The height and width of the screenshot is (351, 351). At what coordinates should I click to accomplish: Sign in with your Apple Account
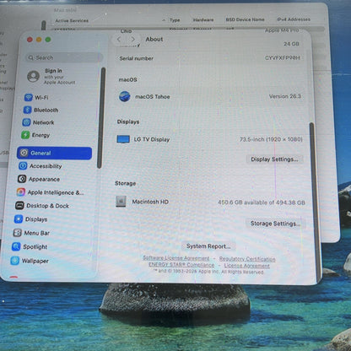60,77
